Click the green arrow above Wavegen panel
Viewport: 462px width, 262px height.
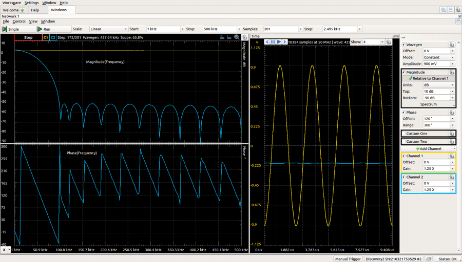click(x=403, y=37)
